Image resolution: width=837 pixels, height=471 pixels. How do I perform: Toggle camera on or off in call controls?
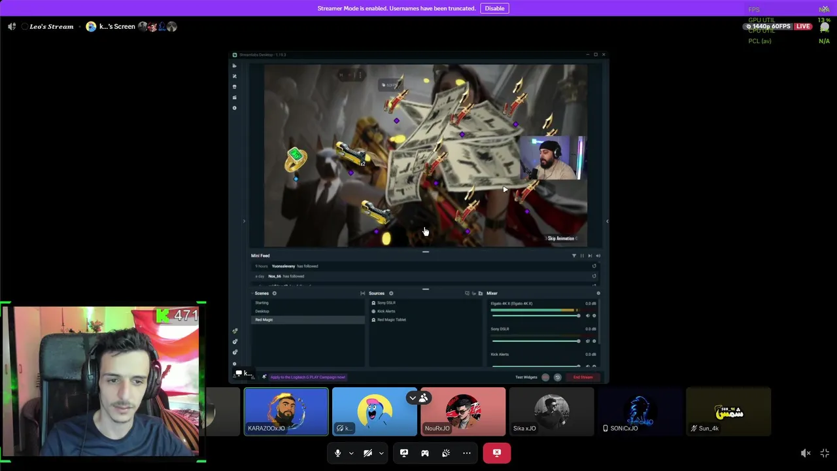tap(367, 453)
